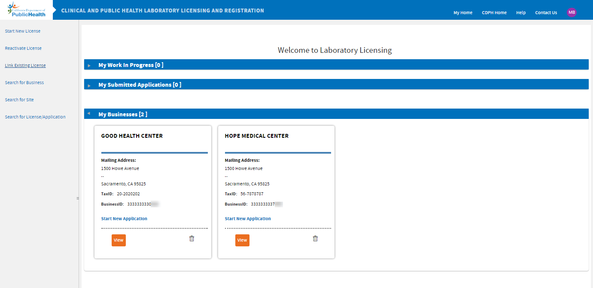Screen dimensions: 593x288
Task: Open Search for License/Application page
Action: pyautogui.click(x=35, y=117)
